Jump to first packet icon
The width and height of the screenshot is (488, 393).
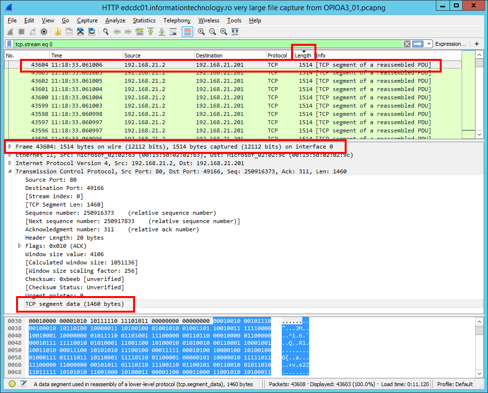click(x=151, y=32)
